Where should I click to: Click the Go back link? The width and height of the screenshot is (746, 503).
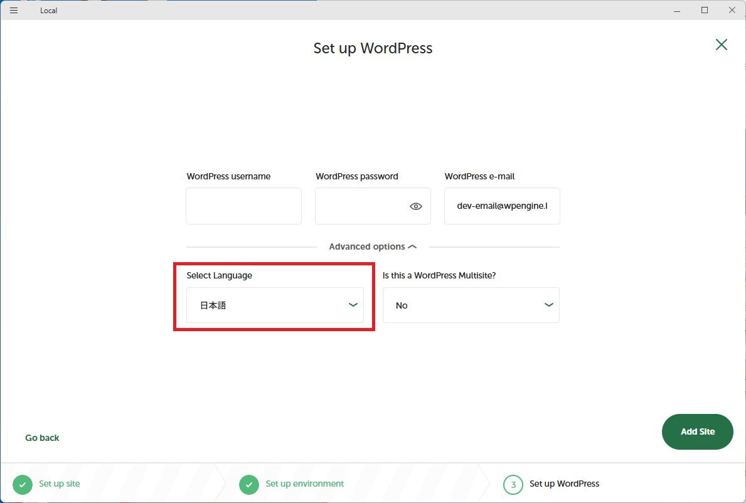click(x=42, y=438)
